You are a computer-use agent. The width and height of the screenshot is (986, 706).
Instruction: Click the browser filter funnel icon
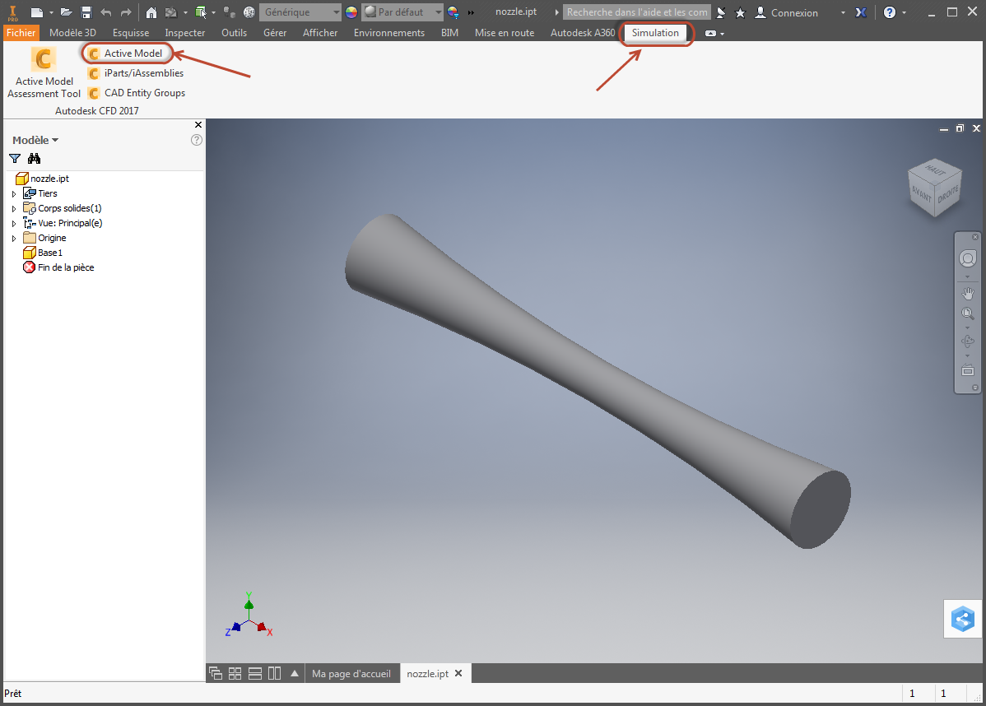(15, 159)
